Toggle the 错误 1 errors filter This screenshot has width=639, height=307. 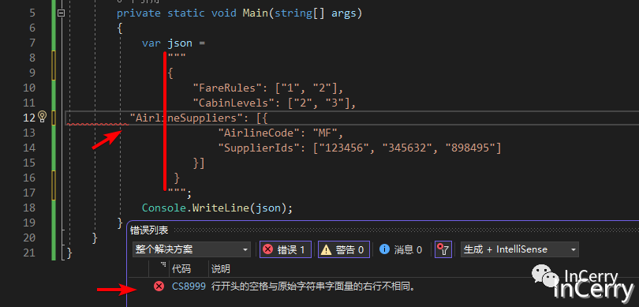click(x=286, y=249)
